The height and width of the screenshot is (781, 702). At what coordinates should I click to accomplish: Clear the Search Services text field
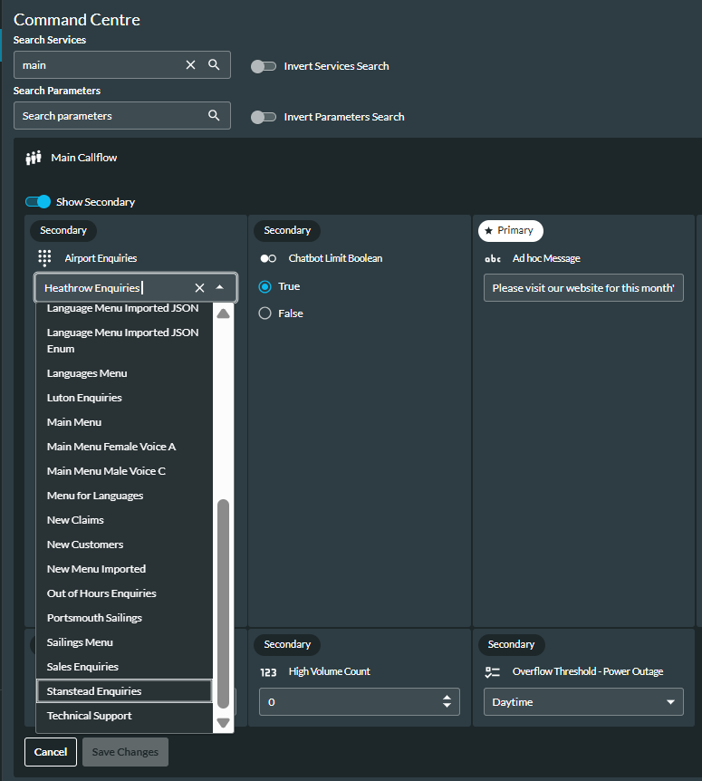[x=190, y=64]
